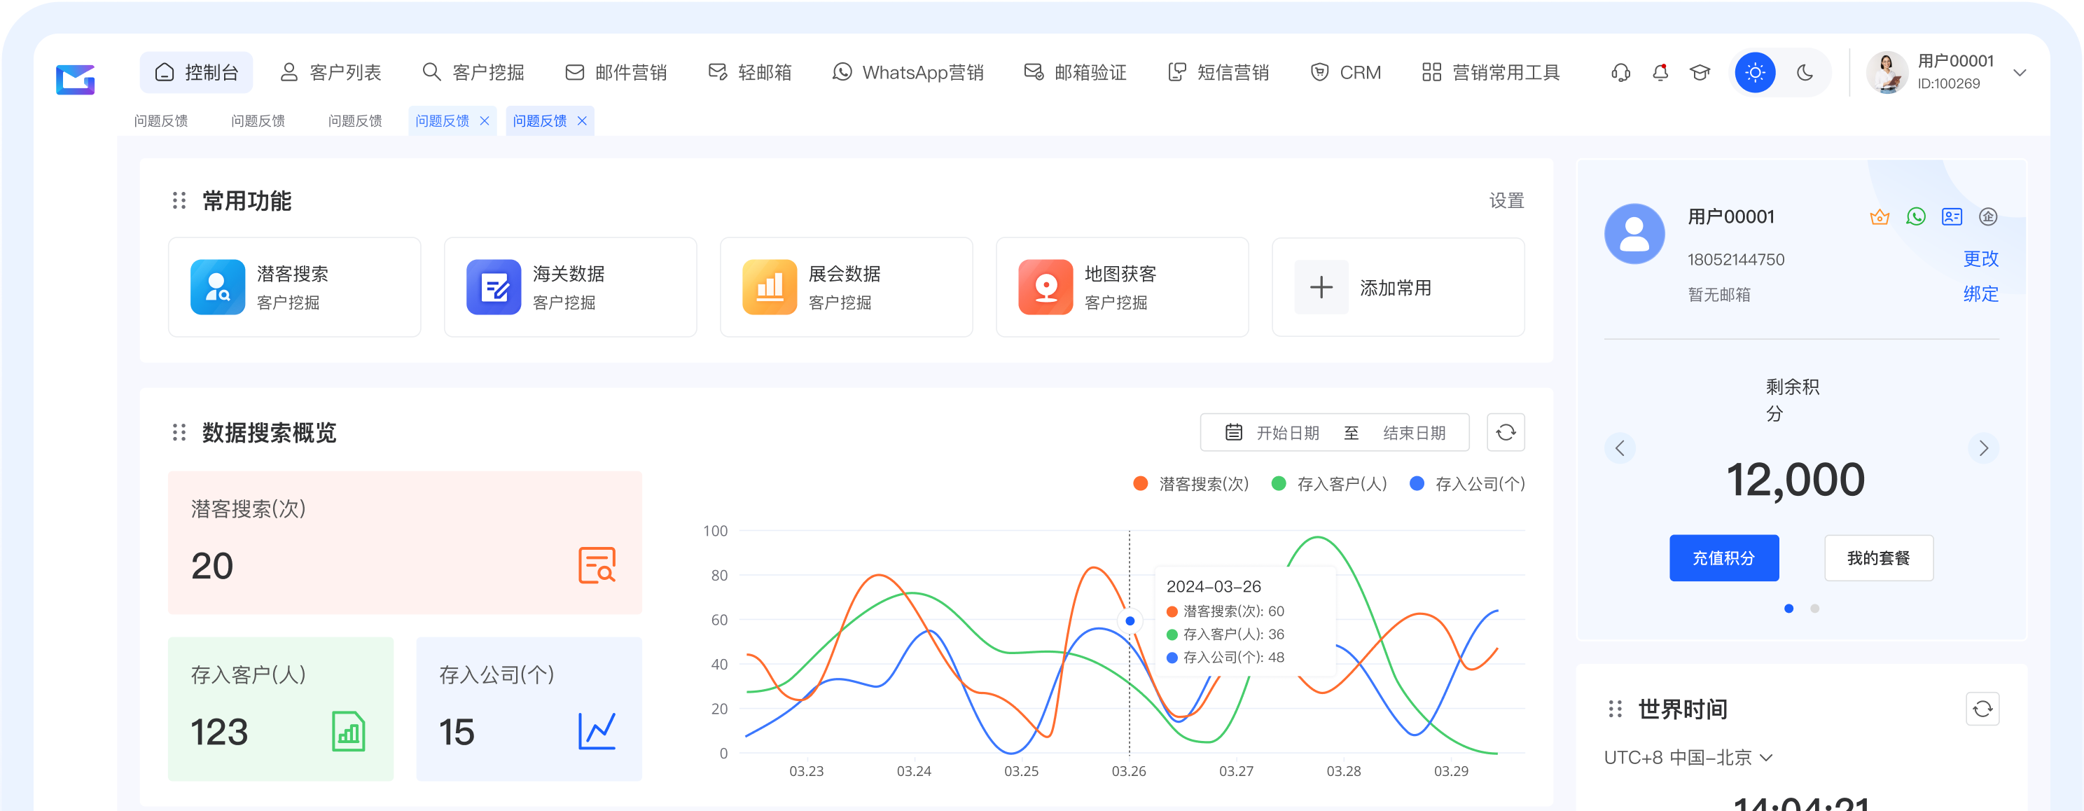The width and height of the screenshot is (2084, 811).
Task: Open 设置 for common functions
Action: [x=1506, y=200]
